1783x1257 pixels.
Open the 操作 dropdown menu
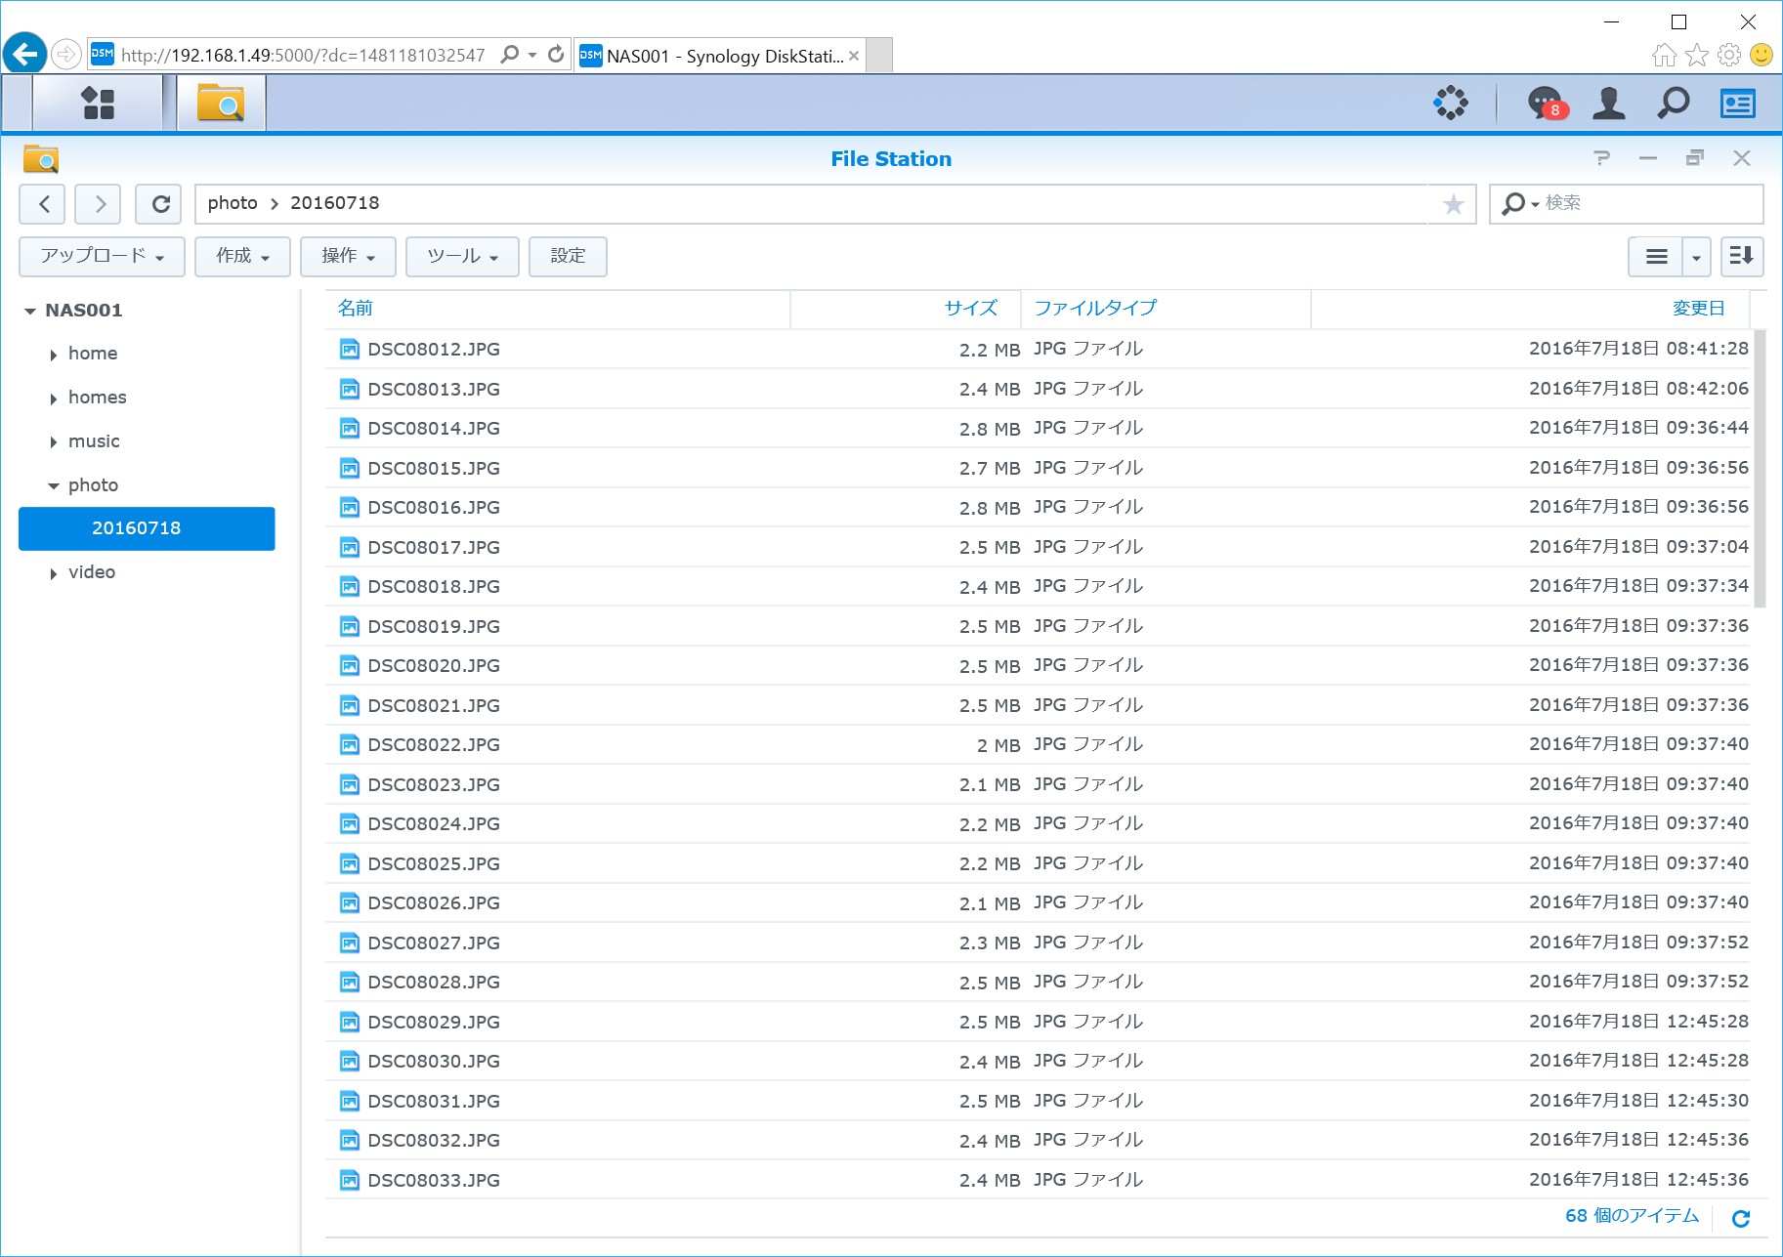[348, 257]
